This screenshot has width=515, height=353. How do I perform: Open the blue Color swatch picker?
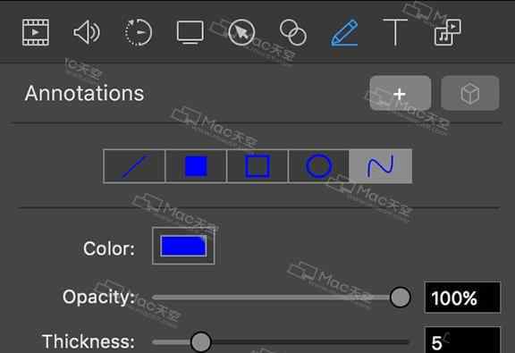tap(183, 246)
